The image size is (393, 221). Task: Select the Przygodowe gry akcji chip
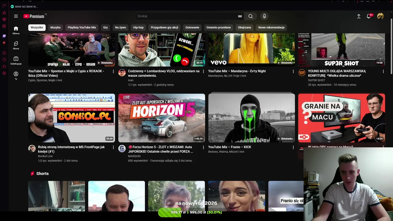tap(164, 27)
